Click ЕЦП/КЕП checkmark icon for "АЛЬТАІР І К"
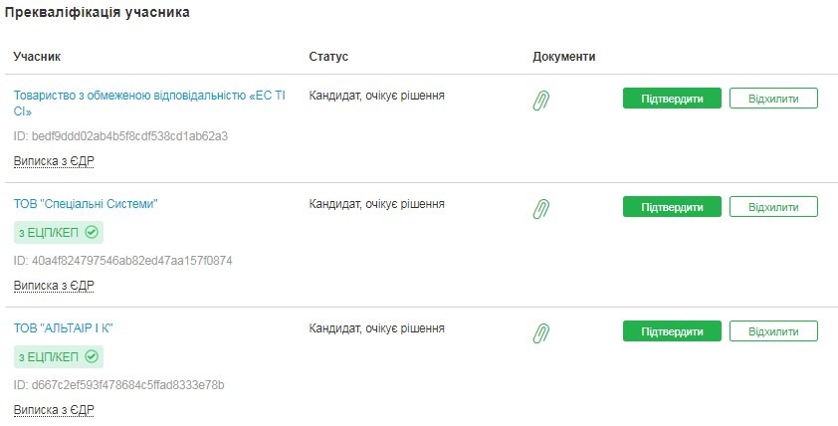The image size is (838, 426). point(92,356)
